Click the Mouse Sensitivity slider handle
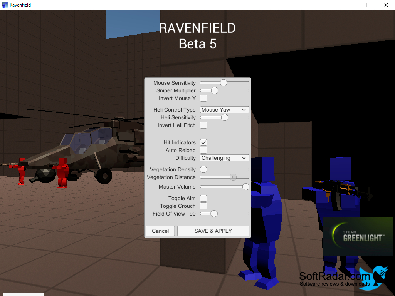 224,82
